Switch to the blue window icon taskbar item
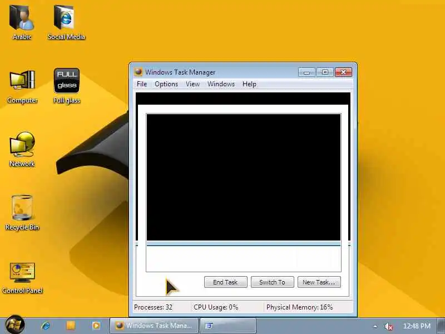This screenshot has width=445, height=334. [228, 326]
